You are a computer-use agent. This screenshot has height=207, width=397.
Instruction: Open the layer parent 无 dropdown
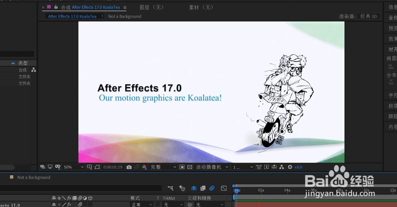click(x=210, y=204)
